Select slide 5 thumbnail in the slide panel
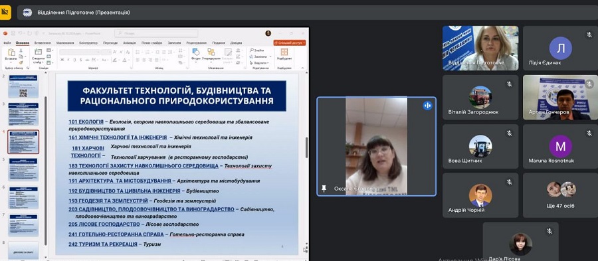 (24, 169)
